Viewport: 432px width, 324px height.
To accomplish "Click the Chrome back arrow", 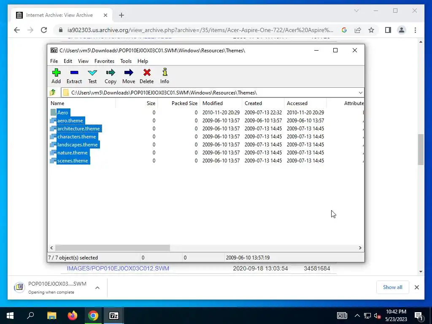I will pyautogui.click(x=17, y=30).
